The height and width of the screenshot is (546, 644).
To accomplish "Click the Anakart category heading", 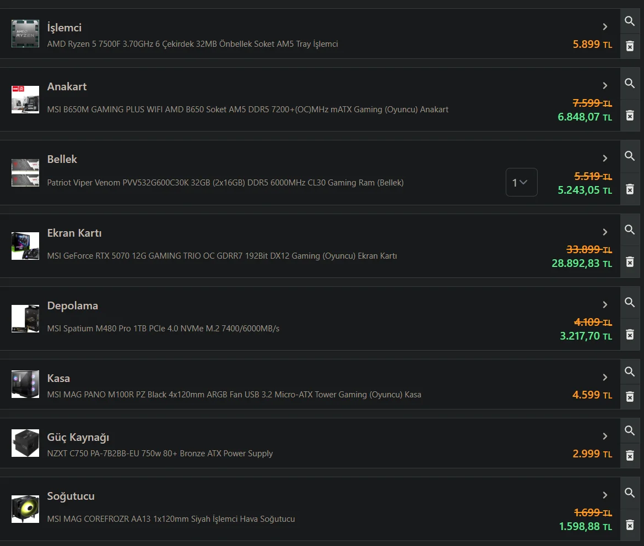I will (x=67, y=86).
